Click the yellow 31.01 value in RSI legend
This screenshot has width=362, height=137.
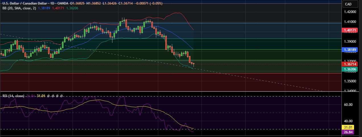(x=42, y=96)
